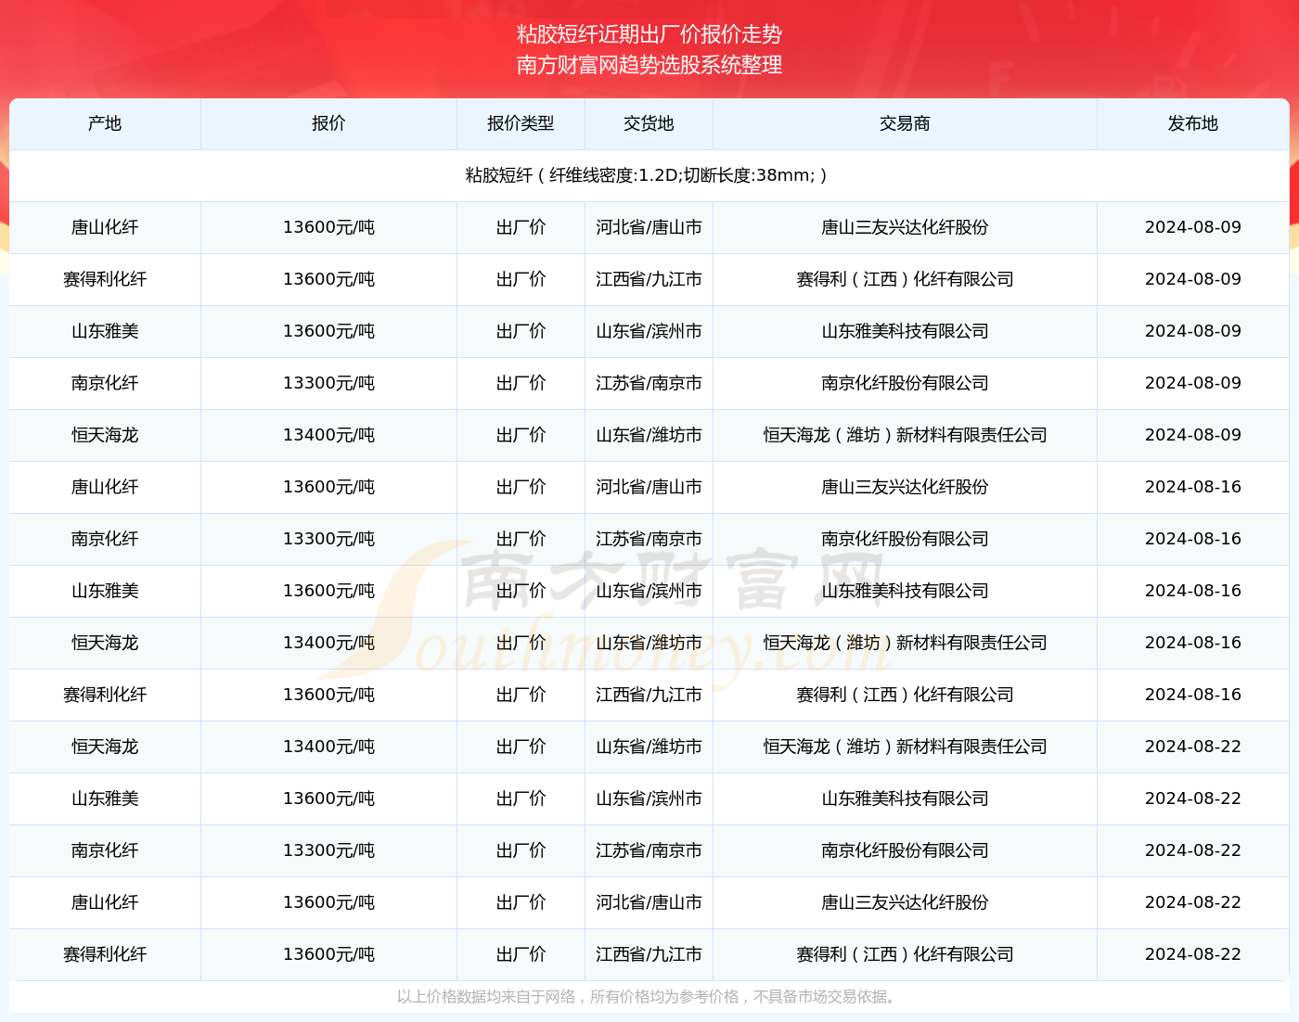Select 赛得利化纤 in the 2024-08-16 row
The image size is (1299, 1022).
pos(105,695)
